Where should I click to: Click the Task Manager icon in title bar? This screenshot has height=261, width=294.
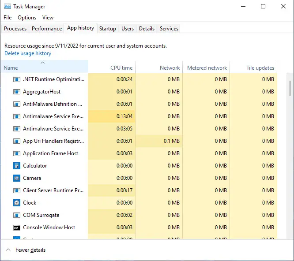click(x=8, y=7)
